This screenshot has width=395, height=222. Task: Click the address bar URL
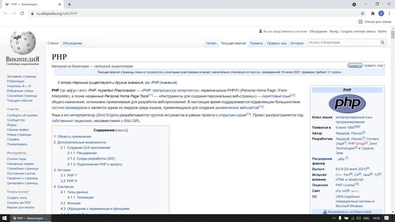tap(57, 14)
